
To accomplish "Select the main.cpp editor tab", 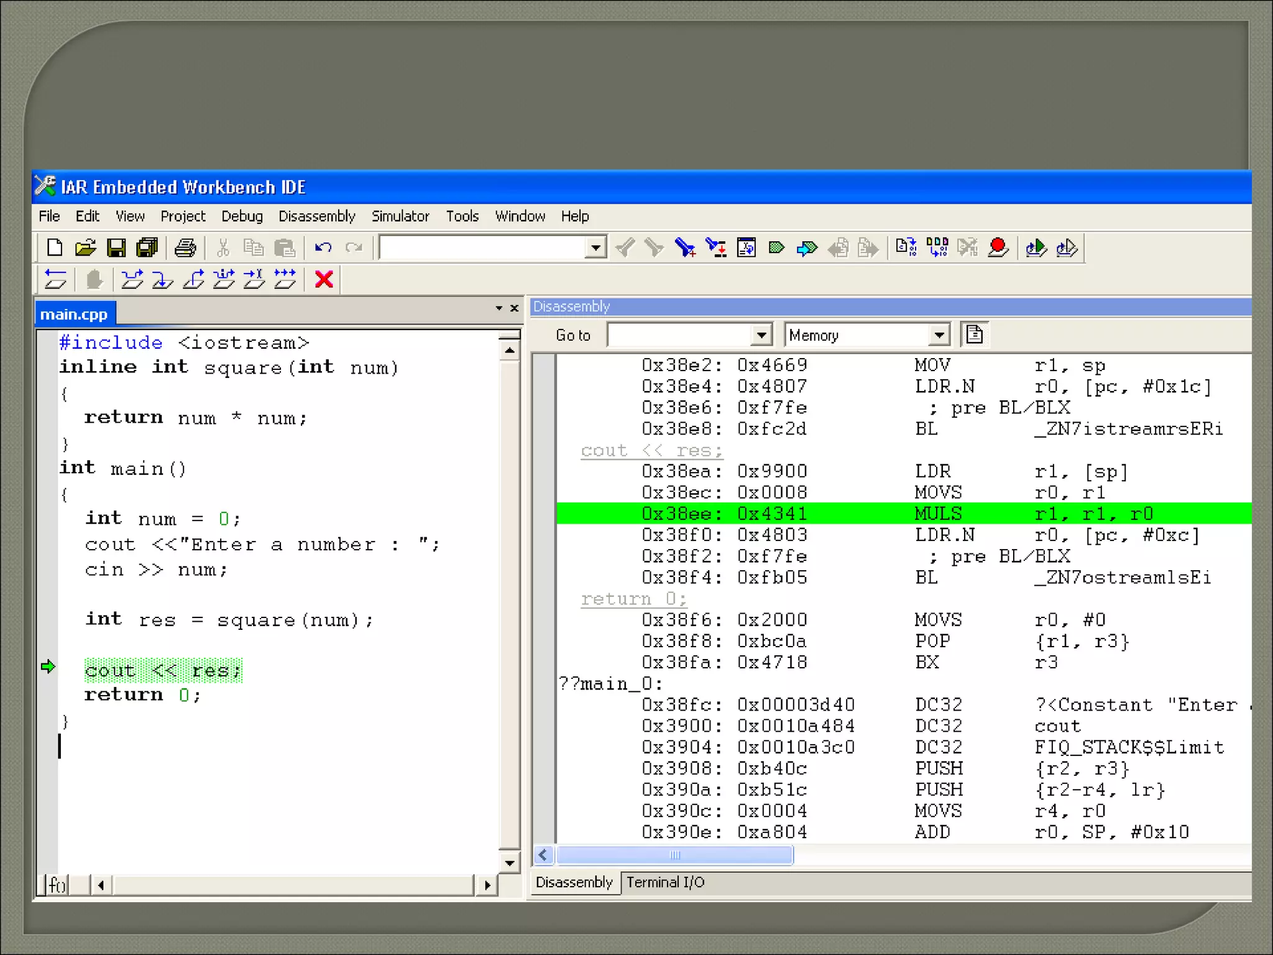I will 74,314.
